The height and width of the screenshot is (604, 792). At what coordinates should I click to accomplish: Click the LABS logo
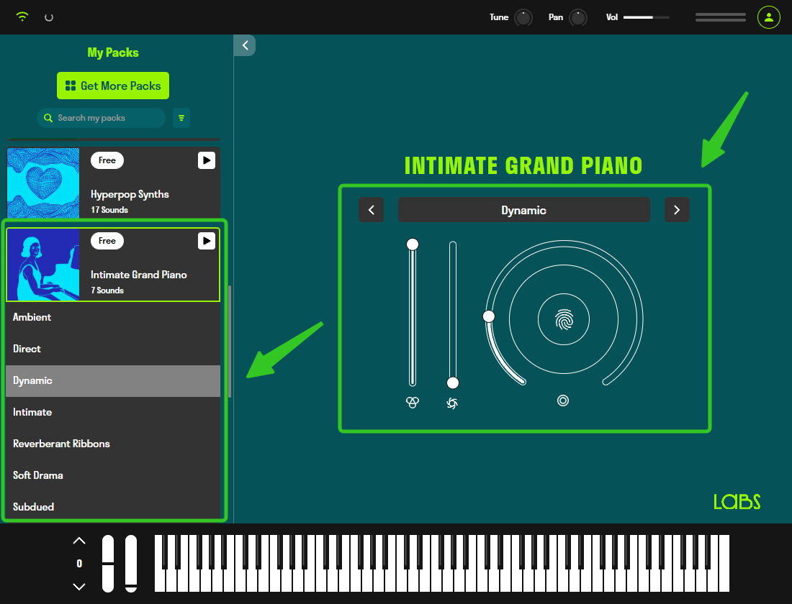(737, 502)
